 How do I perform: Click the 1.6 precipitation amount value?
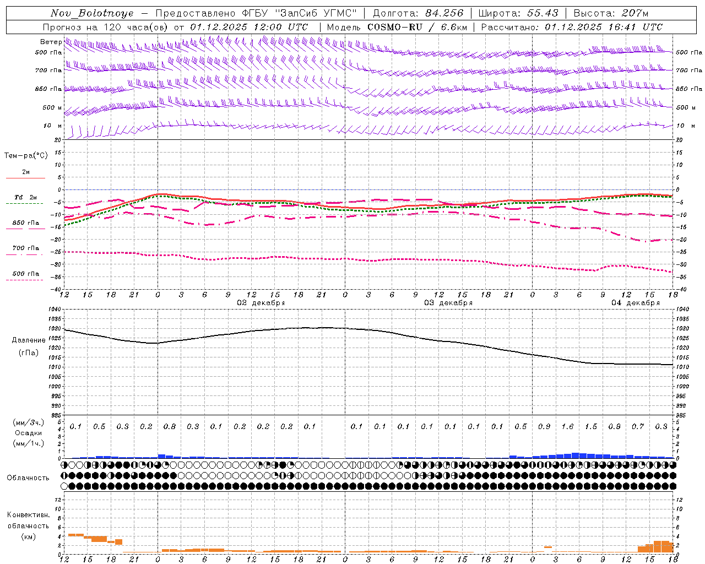567,427
